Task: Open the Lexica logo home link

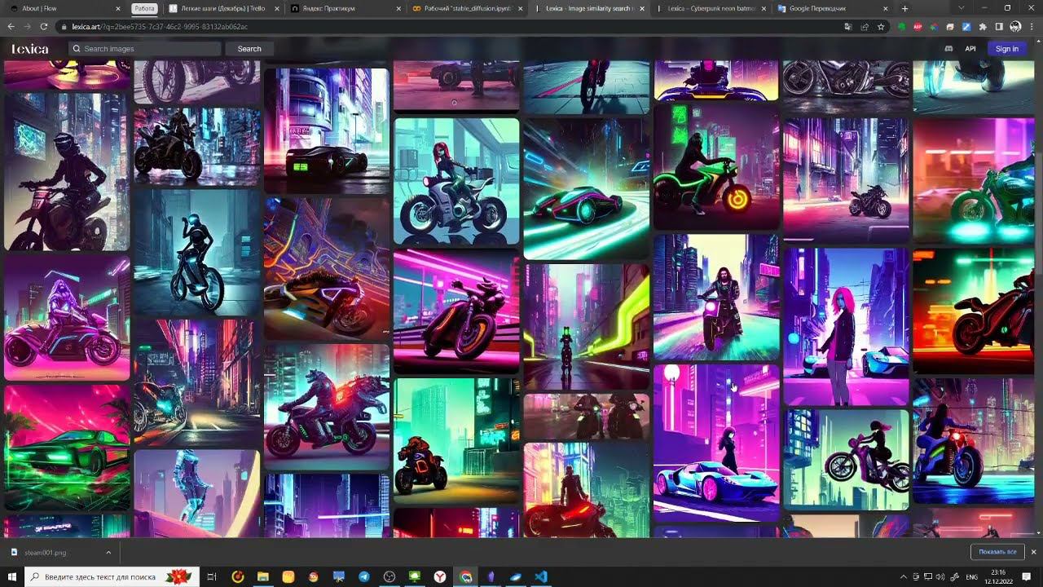Action: click(x=30, y=49)
